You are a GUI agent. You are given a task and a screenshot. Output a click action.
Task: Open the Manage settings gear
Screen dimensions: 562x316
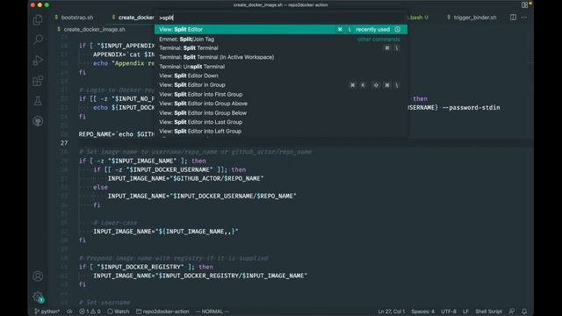pyautogui.click(x=38, y=297)
